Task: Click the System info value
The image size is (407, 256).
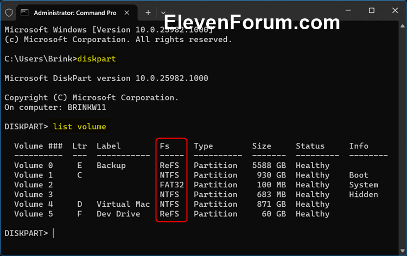Action: 364,185
